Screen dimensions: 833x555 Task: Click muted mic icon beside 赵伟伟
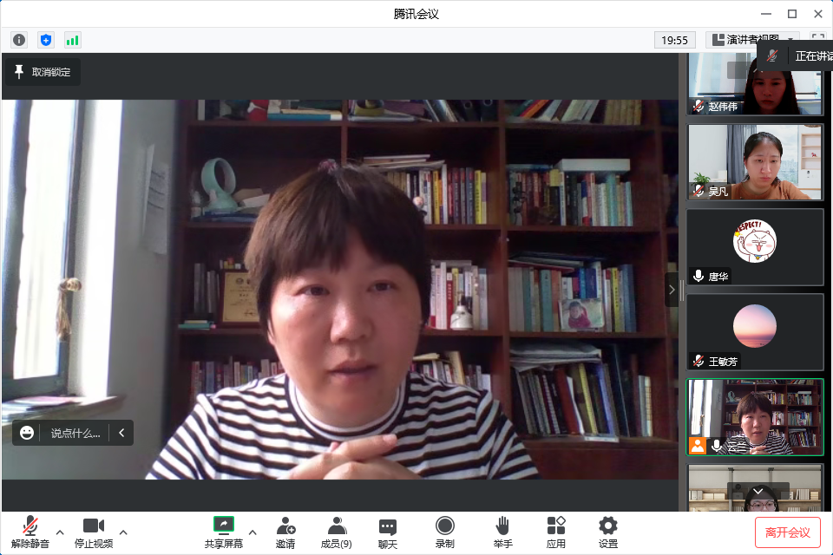699,106
